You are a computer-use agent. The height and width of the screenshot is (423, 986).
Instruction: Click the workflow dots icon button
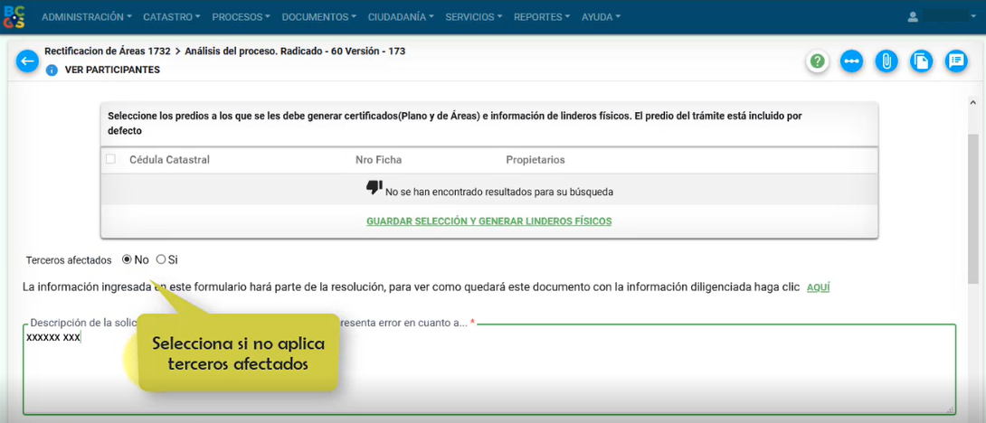click(x=851, y=61)
